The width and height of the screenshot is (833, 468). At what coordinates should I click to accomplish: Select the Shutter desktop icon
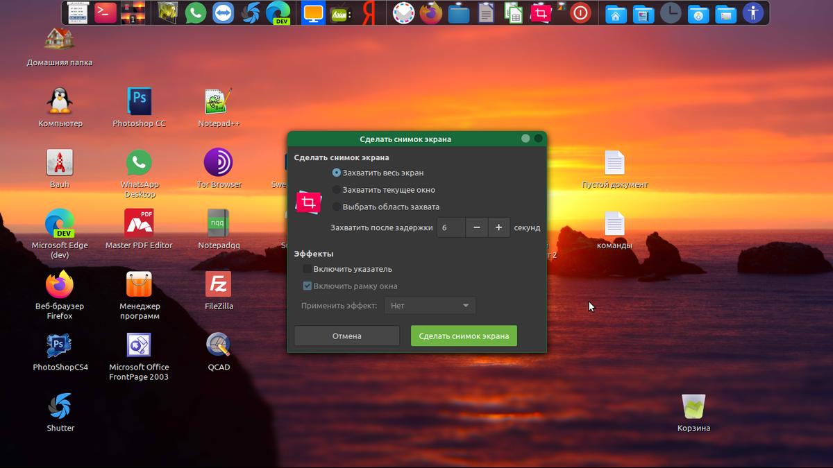point(60,413)
